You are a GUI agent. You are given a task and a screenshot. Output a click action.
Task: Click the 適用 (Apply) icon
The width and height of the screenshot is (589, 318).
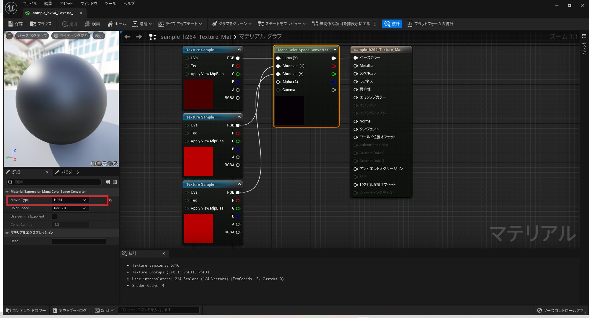pyautogui.click(x=69, y=24)
